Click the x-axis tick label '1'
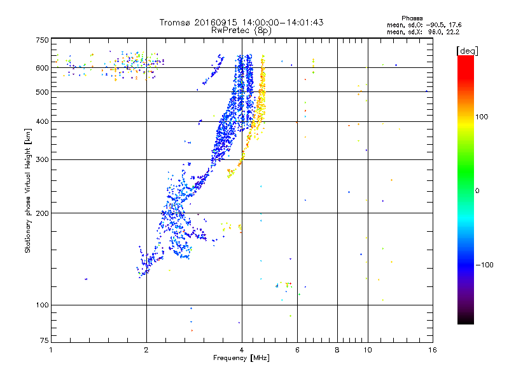 [x=51, y=350]
